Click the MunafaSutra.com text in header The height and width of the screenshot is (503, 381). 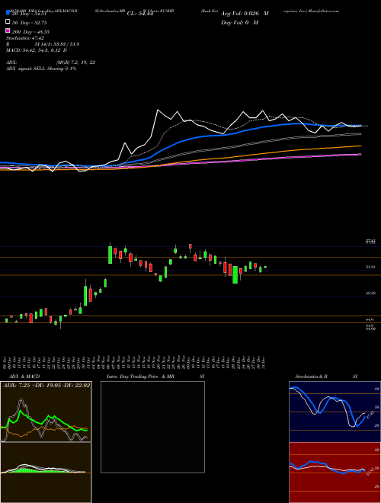pyautogui.click(x=325, y=11)
